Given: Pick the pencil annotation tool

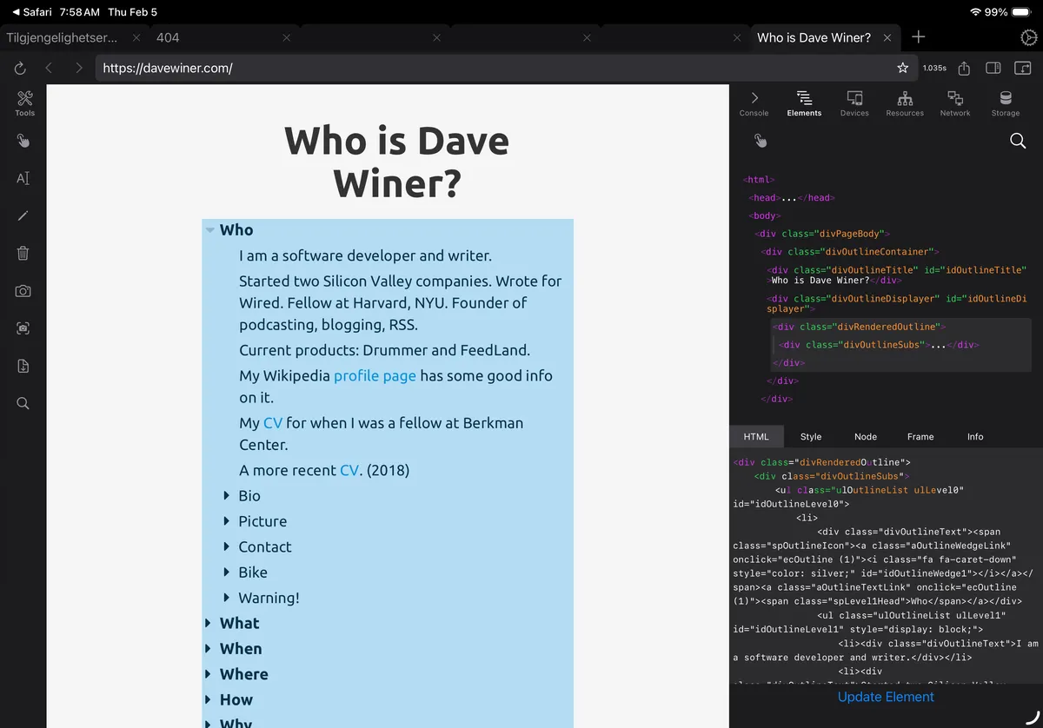Looking at the screenshot, I should (23, 215).
